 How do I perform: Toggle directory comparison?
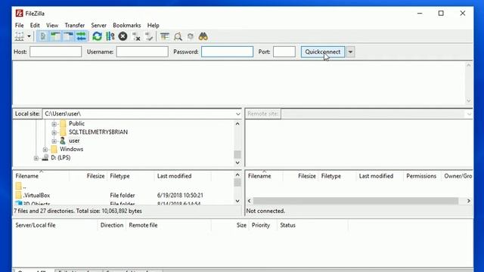click(x=178, y=36)
